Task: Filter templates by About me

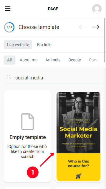Action: (29, 60)
